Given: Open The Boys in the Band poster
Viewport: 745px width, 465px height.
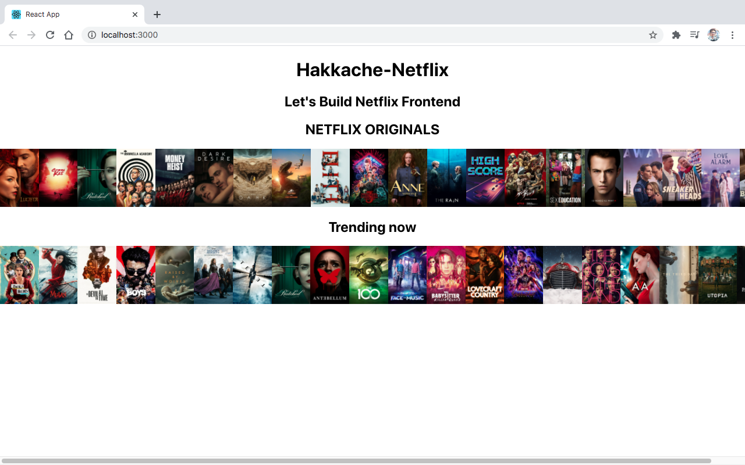Looking at the screenshot, I should (601, 275).
